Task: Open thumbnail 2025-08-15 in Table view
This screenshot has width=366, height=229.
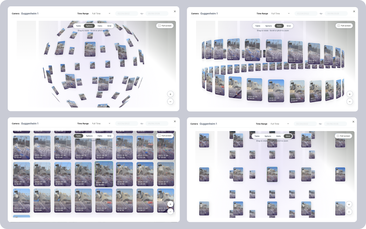Action: (x=62, y=200)
